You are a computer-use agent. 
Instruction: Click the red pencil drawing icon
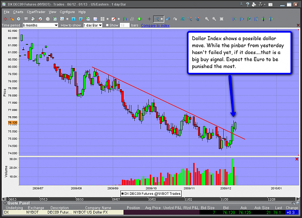point(114,19)
